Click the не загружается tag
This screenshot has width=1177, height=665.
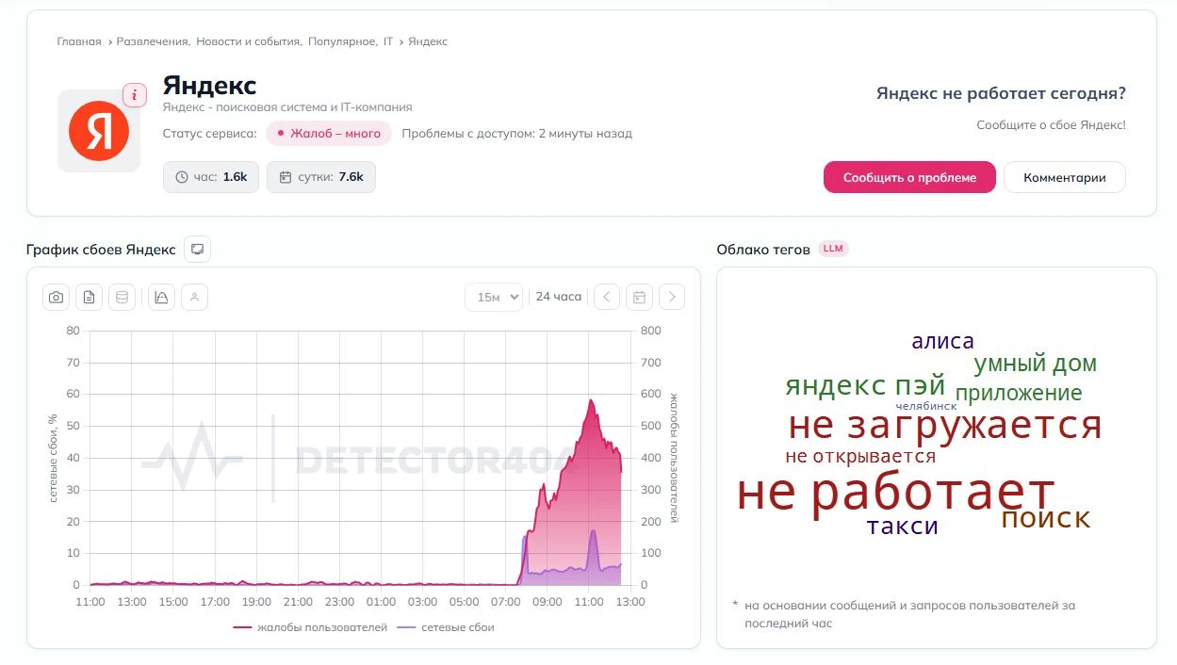(944, 425)
